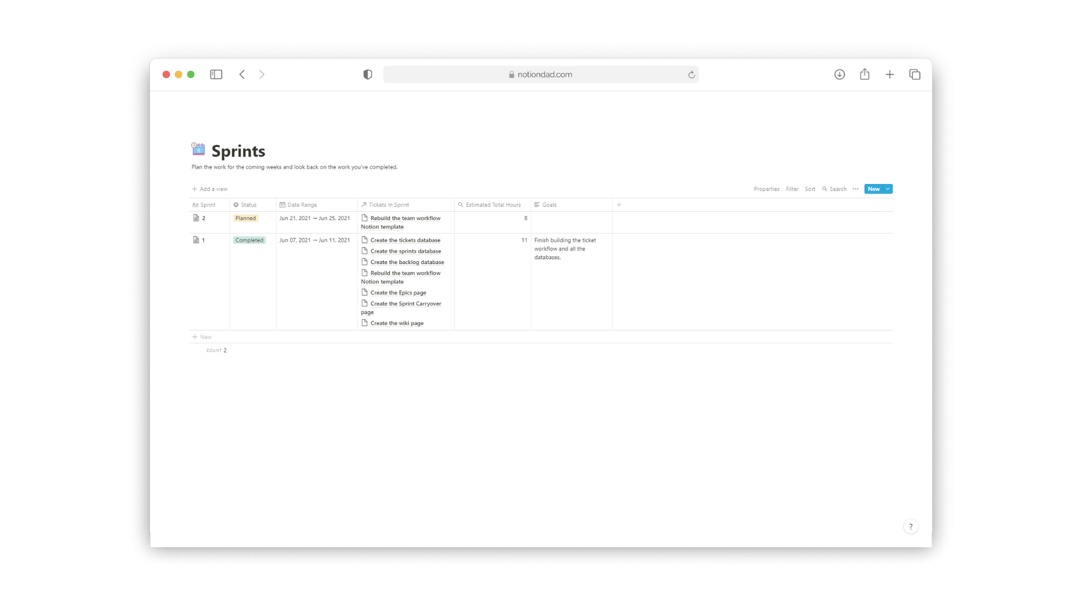Open the Create the Epics page link
Image resolution: width=1082 pixels, height=608 pixels.
pyautogui.click(x=398, y=292)
